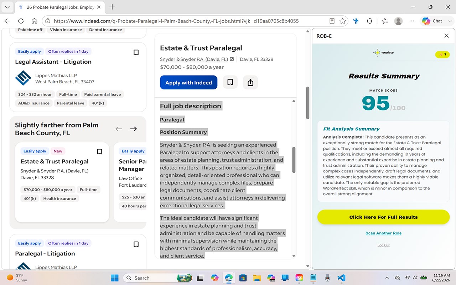456x285 pixels.
Task: Open Microsoft Store from the taskbar
Action: click(243, 278)
